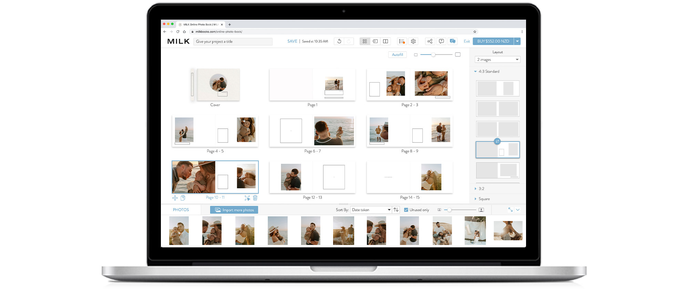
Task: Select the Page 1 spread
Action: point(312,85)
